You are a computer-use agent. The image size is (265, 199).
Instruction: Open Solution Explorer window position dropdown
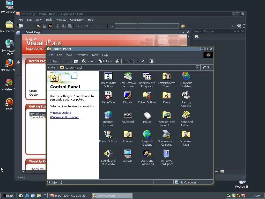235,32
